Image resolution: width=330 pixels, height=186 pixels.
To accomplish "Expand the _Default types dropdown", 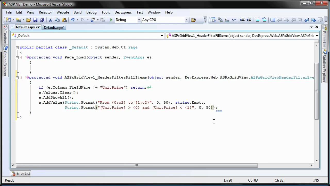I will [x=162, y=36].
